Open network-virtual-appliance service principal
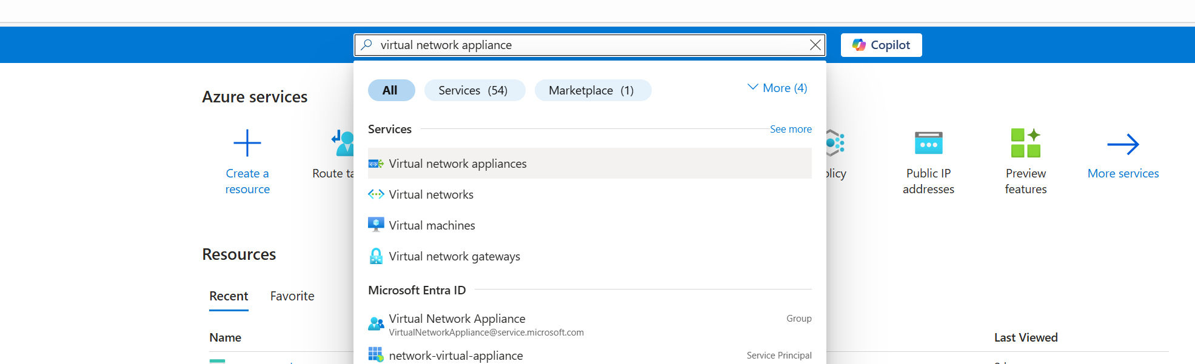The width and height of the screenshot is (1195, 364). tap(589, 356)
